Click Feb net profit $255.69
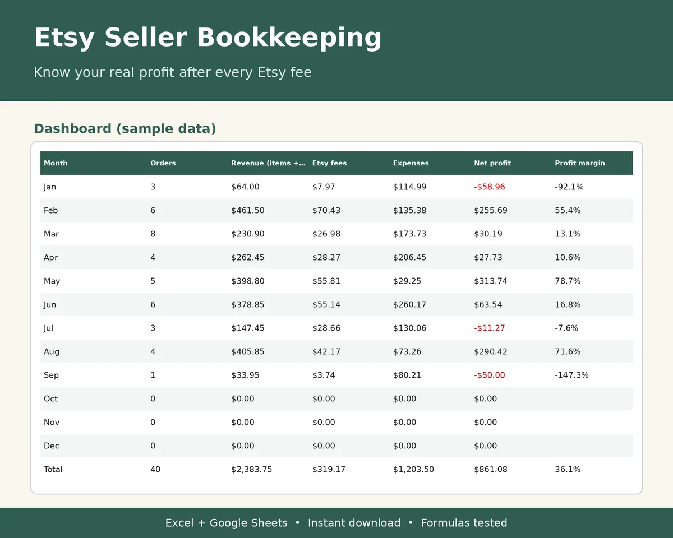The height and width of the screenshot is (538, 673). [x=490, y=211]
